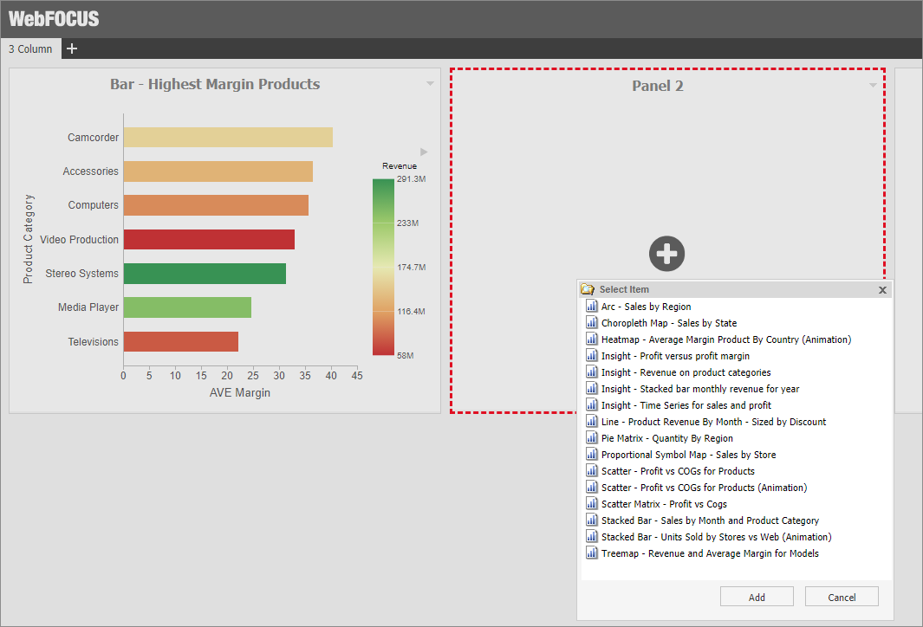Screen dimensions: 923x627
Task: Click the folder icon in the Select Item header
Action: click(588, 288)
